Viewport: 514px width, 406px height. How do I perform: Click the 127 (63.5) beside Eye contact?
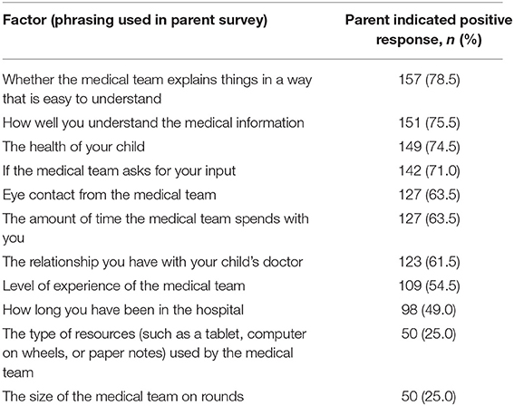pyautogui.click(x=429, y=195)
